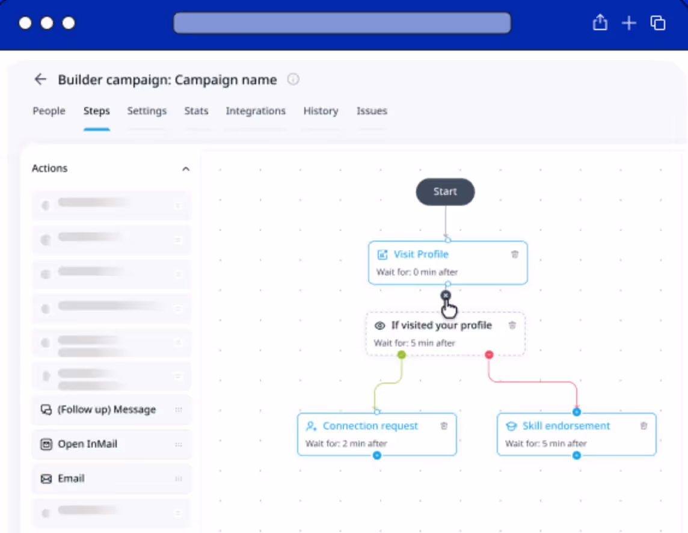Click the Skill endorsement graduation cap icon
This screenshot has height=533, width=688.
tap(511, 426)
